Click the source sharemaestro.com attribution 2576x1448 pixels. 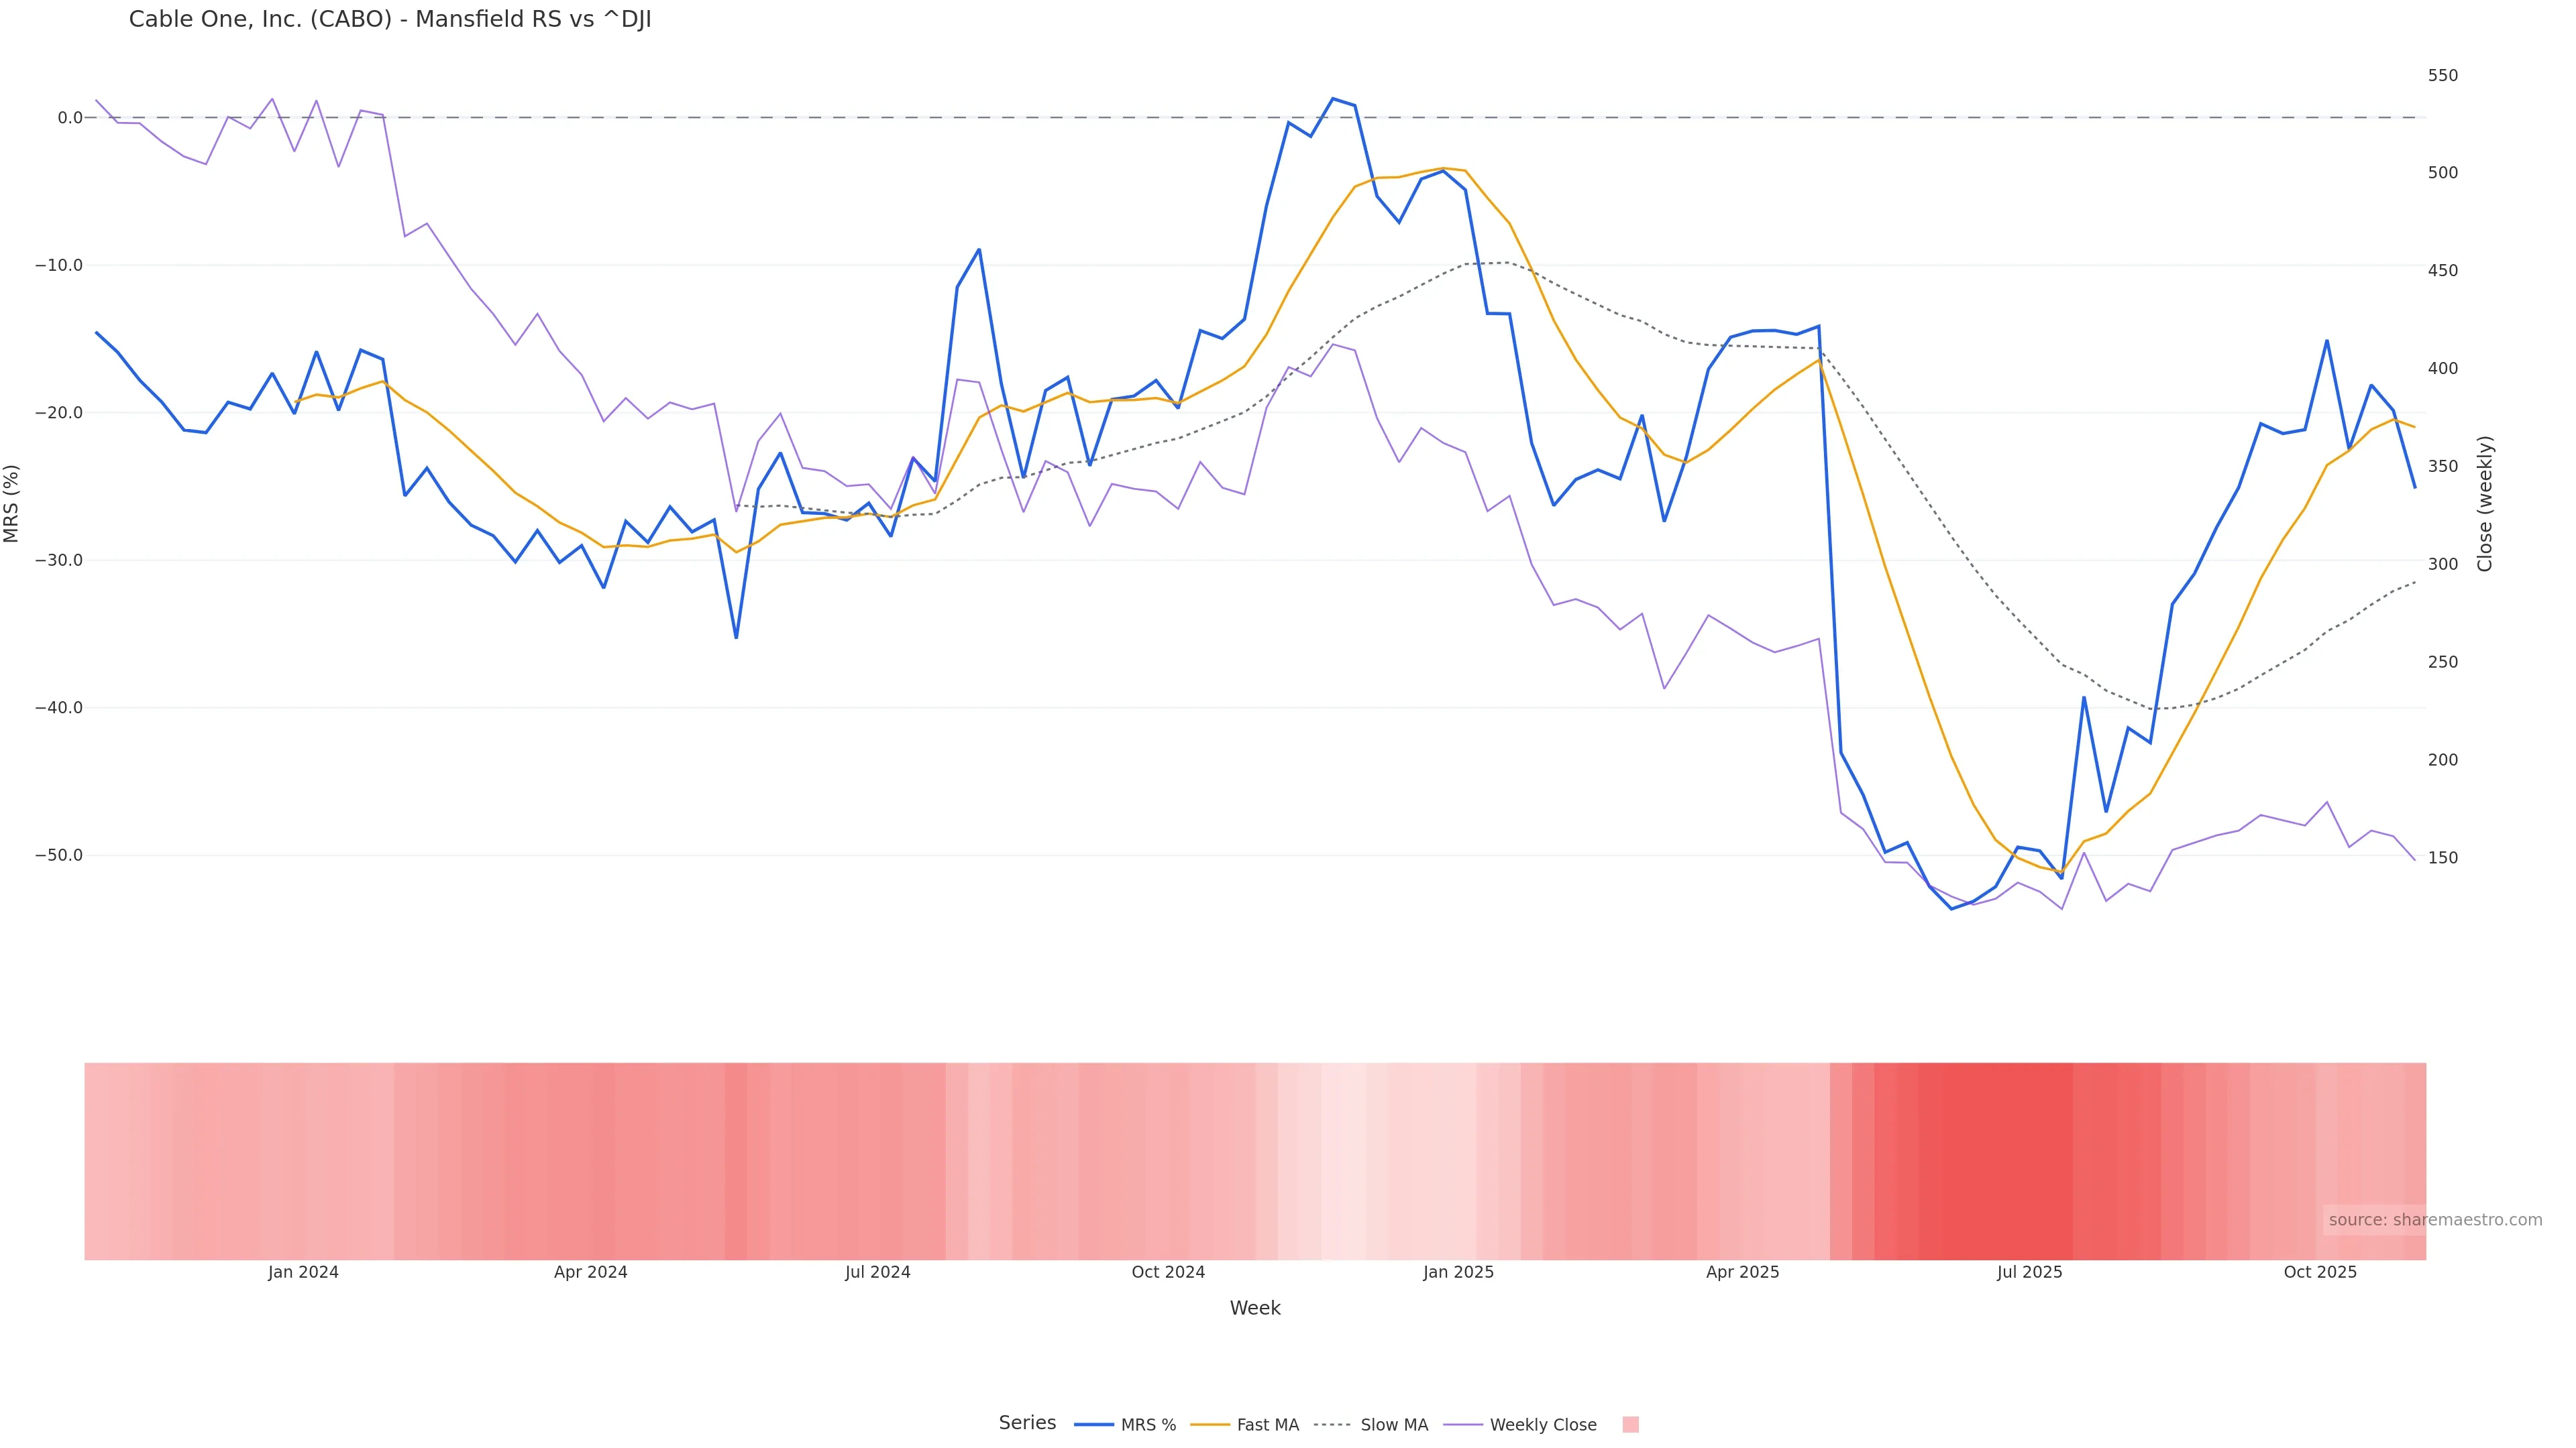(x=2434, y=1220)
